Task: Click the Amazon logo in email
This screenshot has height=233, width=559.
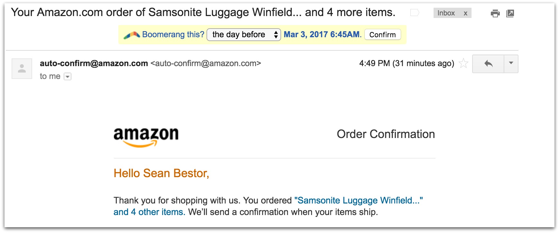Action: pyautogui.click(x=146, y=136)
